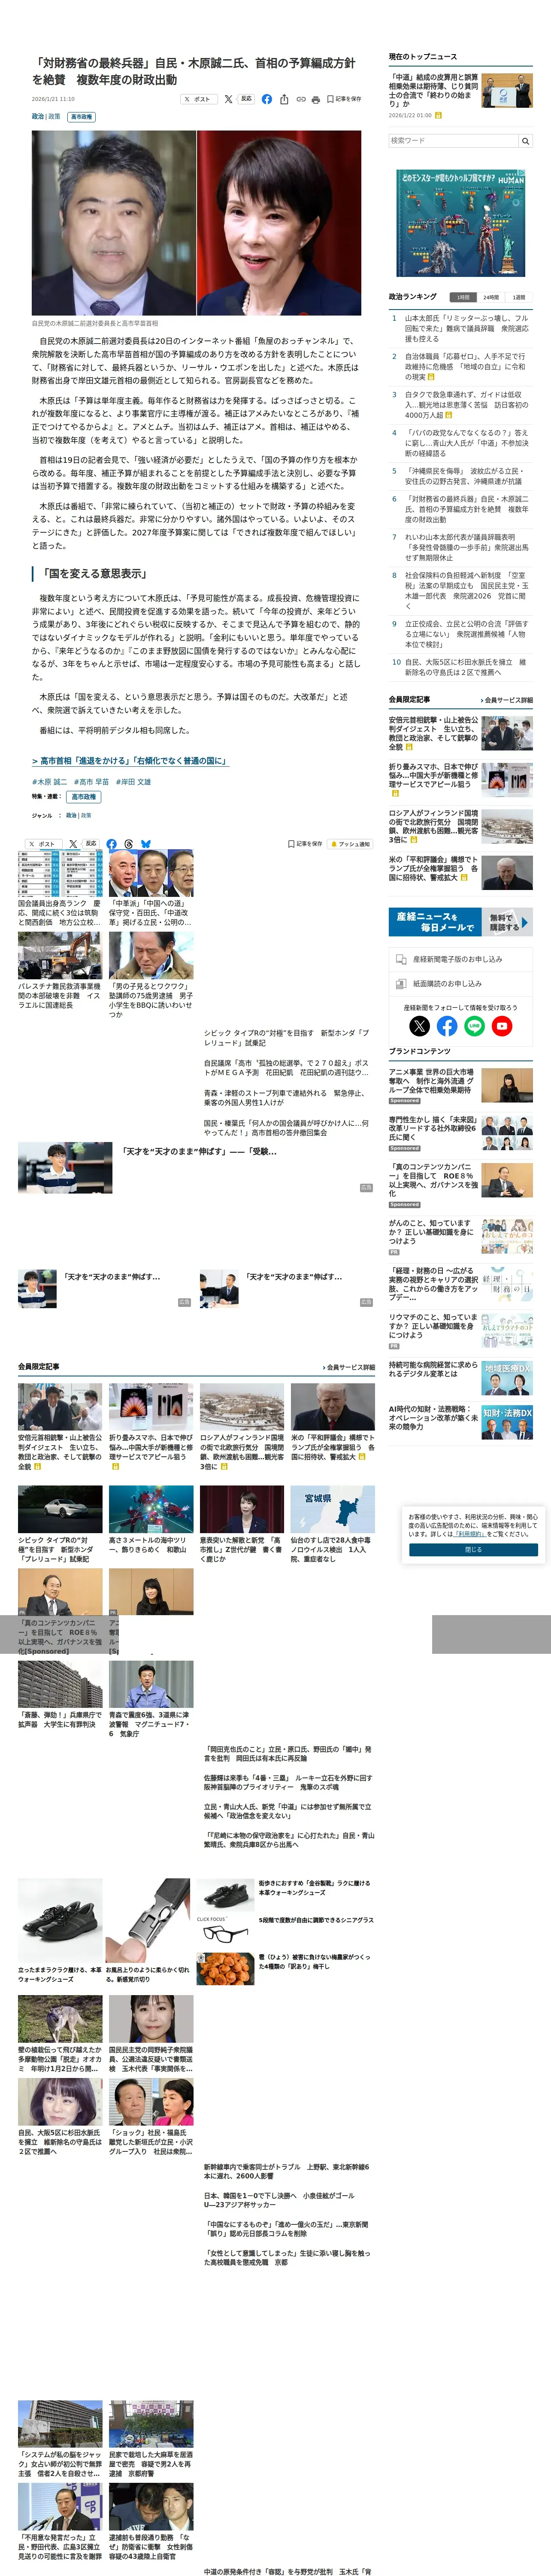Open ranking item 1 about 山本太郎氏

pos(466,328)
